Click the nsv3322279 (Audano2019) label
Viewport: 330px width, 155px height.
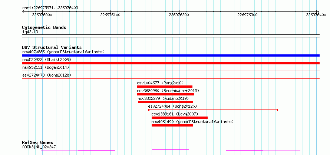click(163, 98)
